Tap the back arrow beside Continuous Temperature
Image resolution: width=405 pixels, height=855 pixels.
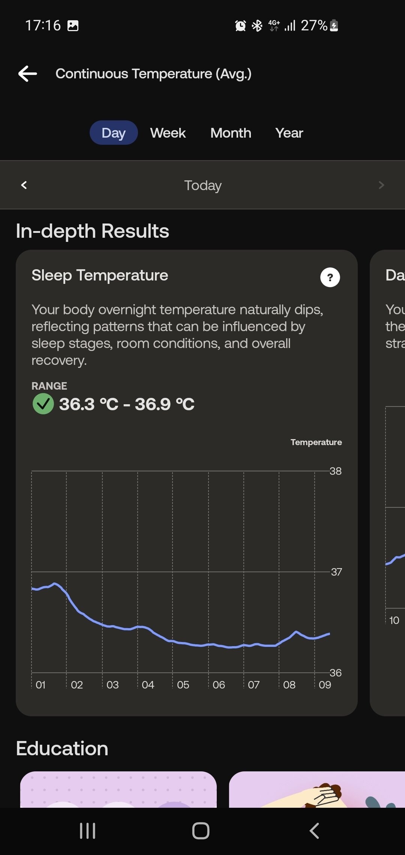(28, 73)
